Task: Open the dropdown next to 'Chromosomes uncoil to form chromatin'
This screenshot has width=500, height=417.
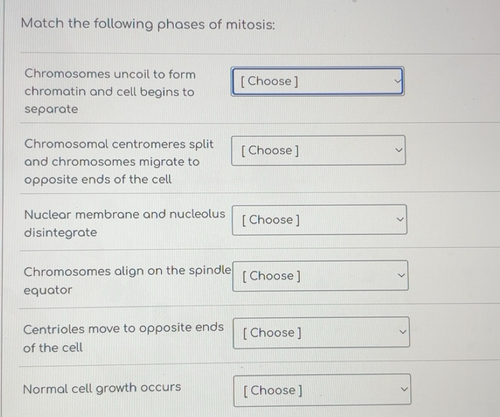Action: pos(316,81)
